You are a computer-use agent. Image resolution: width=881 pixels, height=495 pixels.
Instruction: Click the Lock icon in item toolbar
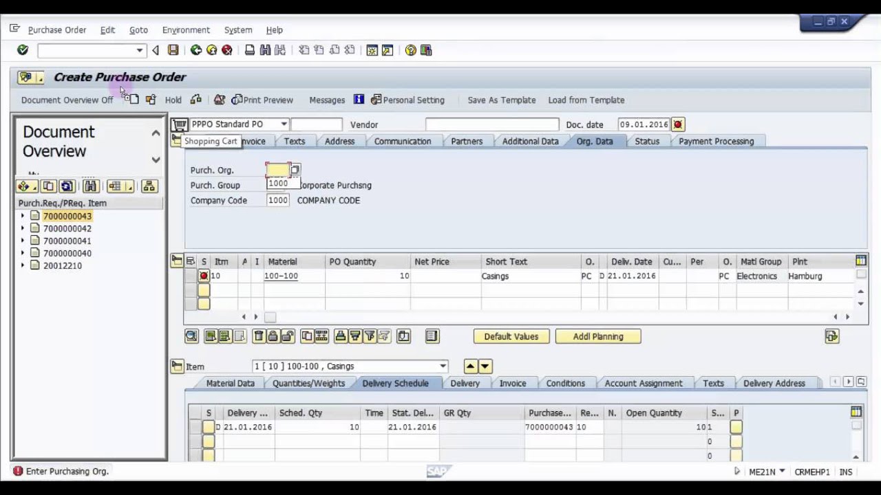273,336
